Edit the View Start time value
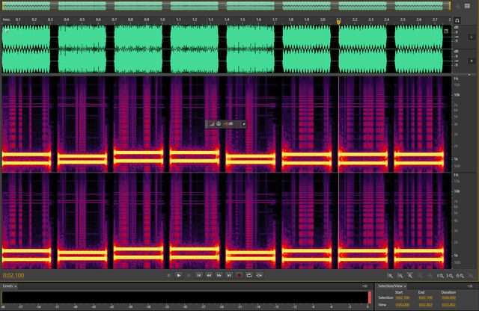 coord(403,304)
